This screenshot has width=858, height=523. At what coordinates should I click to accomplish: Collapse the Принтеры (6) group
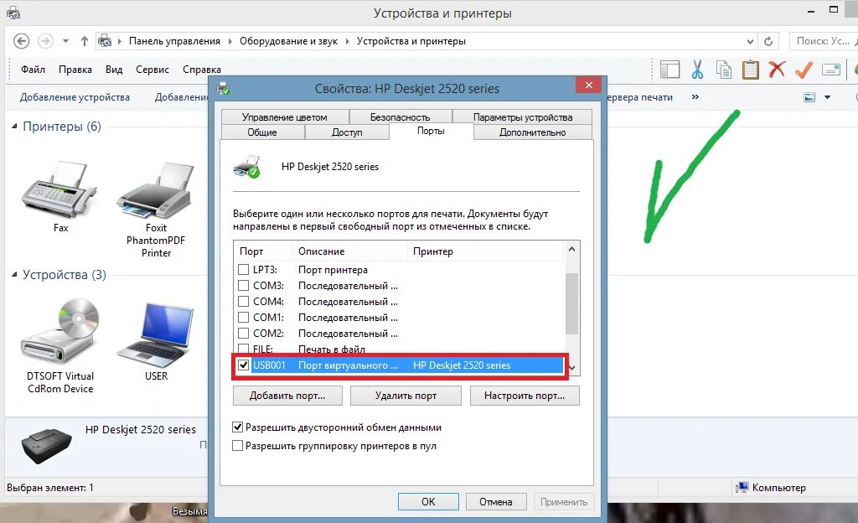tap(15, 127)
